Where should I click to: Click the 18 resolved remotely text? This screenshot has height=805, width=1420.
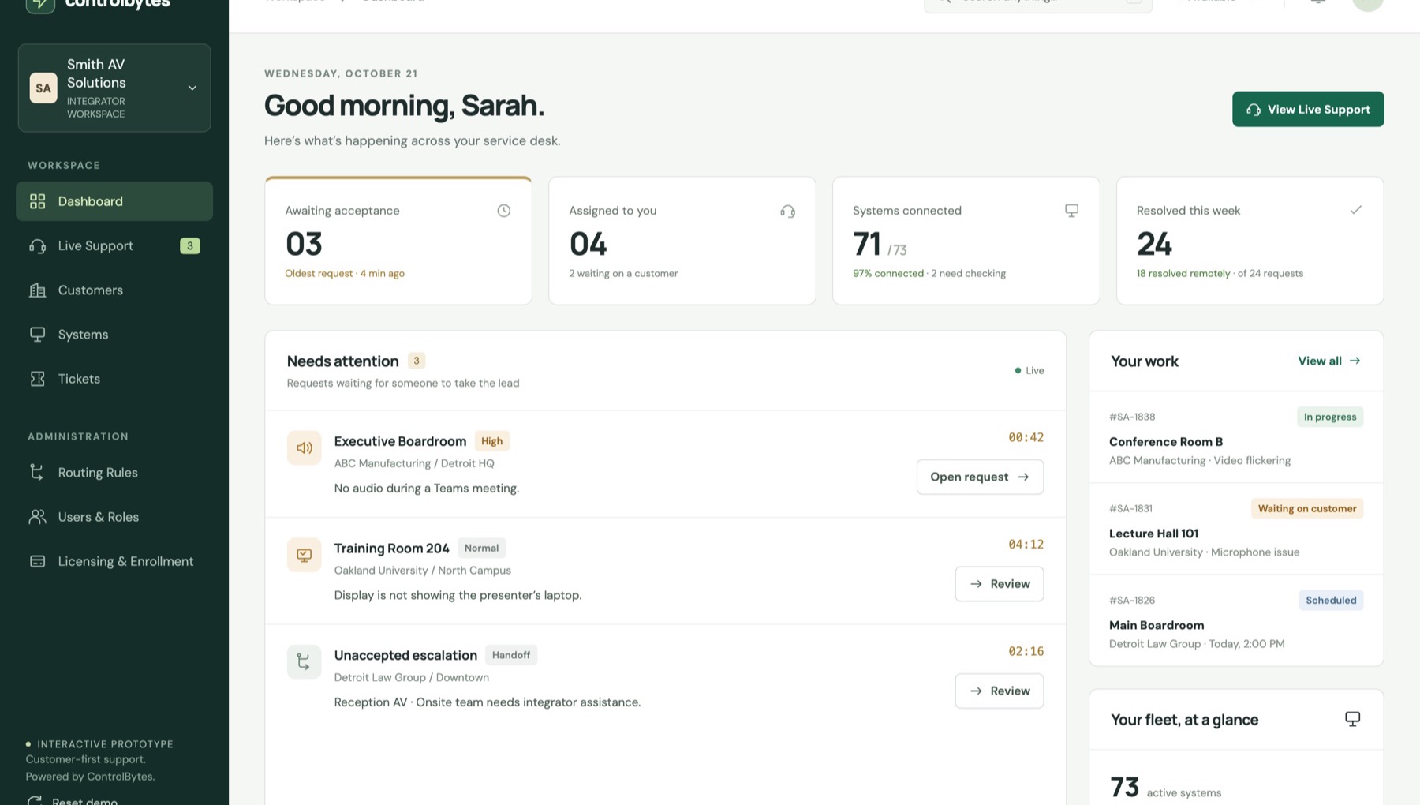point(1183,273)
